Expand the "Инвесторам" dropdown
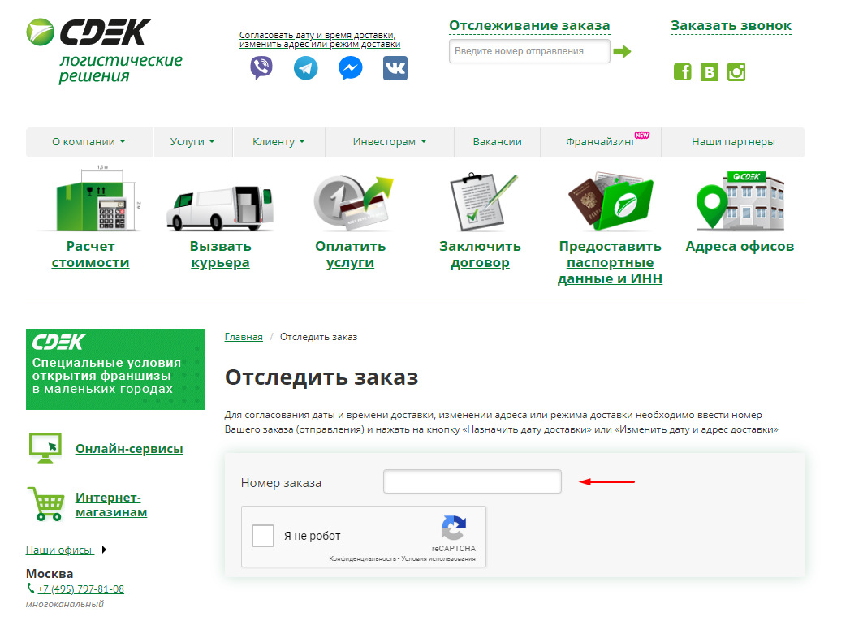The width and height of the screenshot is (850, 621). coord(390,142)
